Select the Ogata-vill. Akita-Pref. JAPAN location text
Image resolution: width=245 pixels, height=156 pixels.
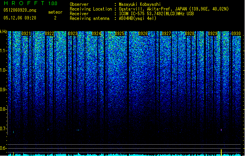click(174, 9)
